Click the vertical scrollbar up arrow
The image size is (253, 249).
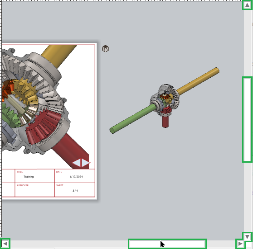[x=247, y=5]
